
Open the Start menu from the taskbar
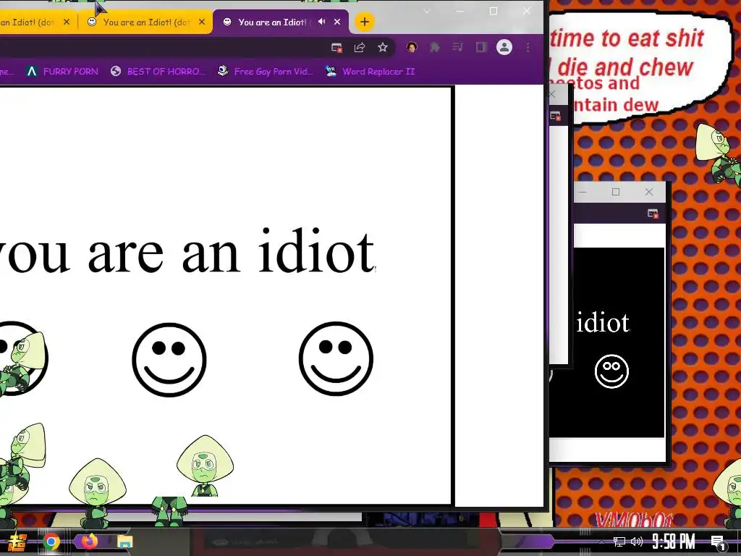pos(17,542)
